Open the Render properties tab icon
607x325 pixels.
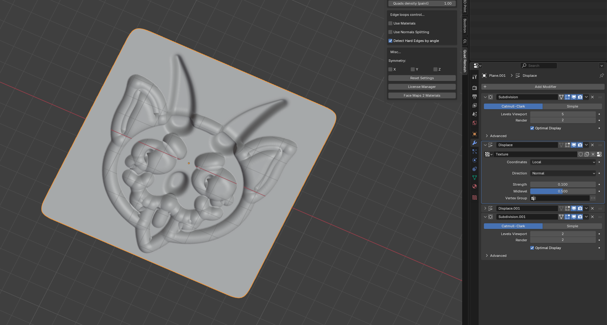474,88
